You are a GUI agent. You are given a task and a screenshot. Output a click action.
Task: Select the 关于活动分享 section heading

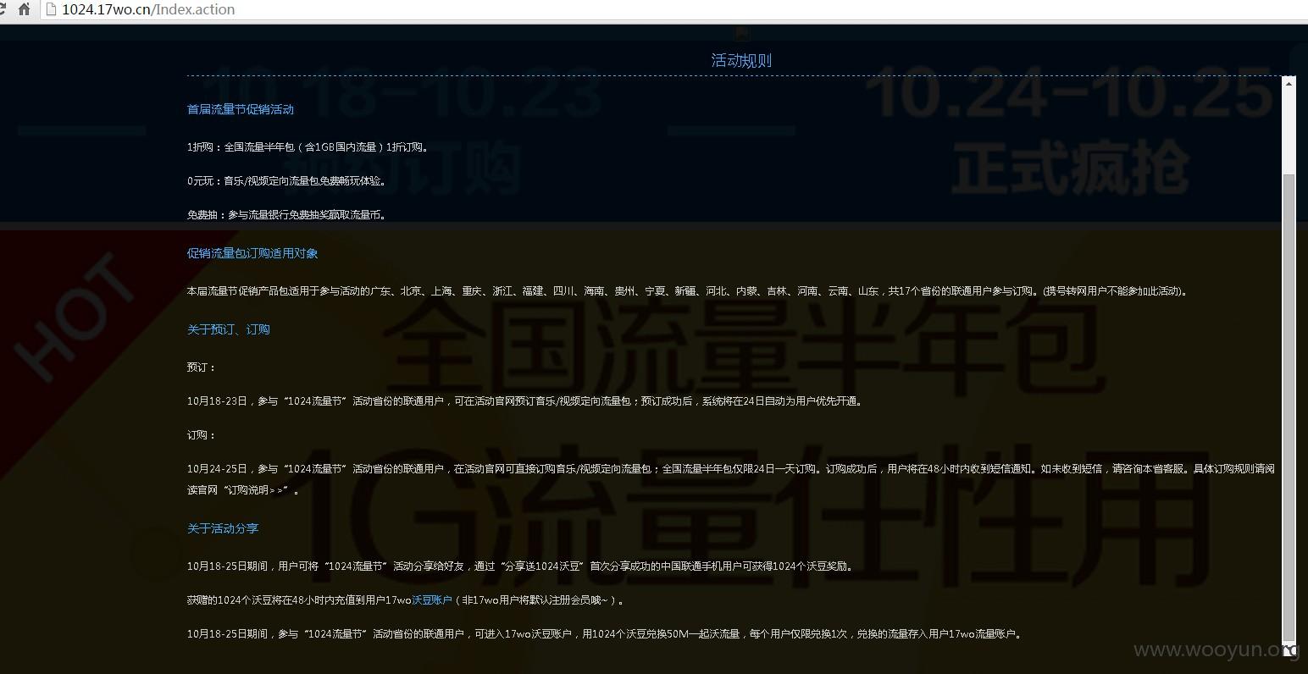click(x=223, y=528)
